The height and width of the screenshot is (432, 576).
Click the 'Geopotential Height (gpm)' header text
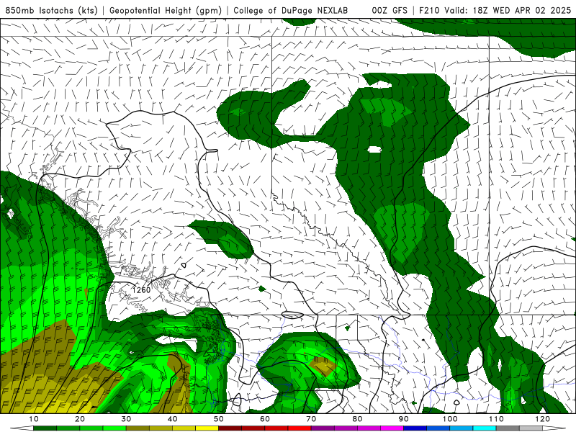click(166, 11)
